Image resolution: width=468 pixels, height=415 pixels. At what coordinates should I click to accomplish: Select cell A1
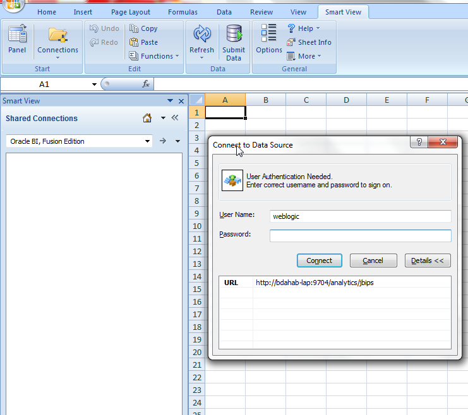coord(225,112)
